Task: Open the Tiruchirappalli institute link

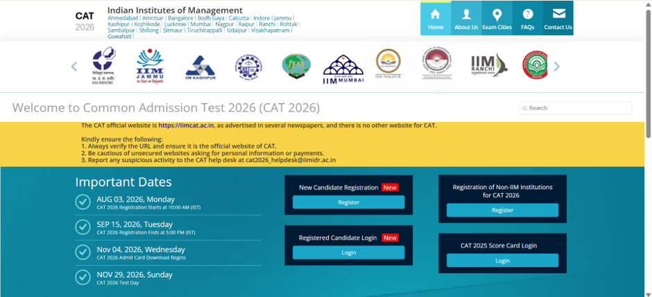Action: pyautogui.click(x=205, y=30)
